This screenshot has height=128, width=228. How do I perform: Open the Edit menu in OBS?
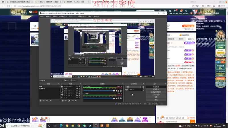click(48, 16)
